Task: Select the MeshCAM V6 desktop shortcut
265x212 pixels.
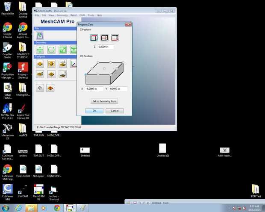Action: [x=38, y=192]
